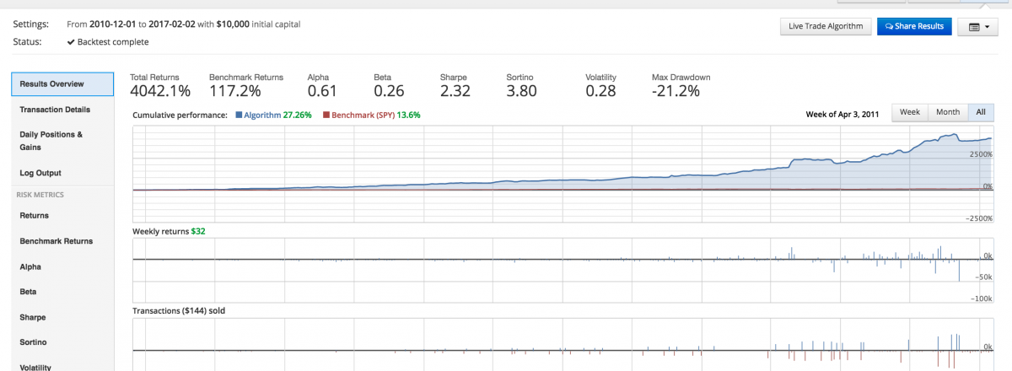This screenshot has height=371, width=1012.
Task: Click the Share Results button
Action: click(x=915, y=26)
